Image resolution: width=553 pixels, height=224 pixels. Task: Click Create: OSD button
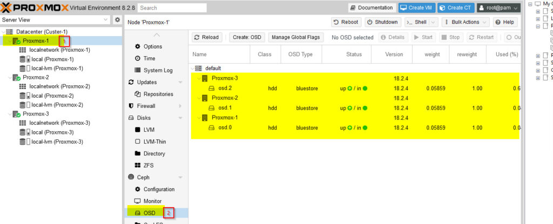[x=247, y=37]
